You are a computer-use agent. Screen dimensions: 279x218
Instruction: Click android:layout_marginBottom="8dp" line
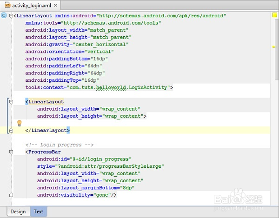pos(86,188)
